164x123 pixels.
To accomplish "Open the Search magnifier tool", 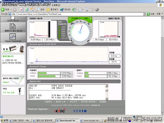I will point(38,10).
